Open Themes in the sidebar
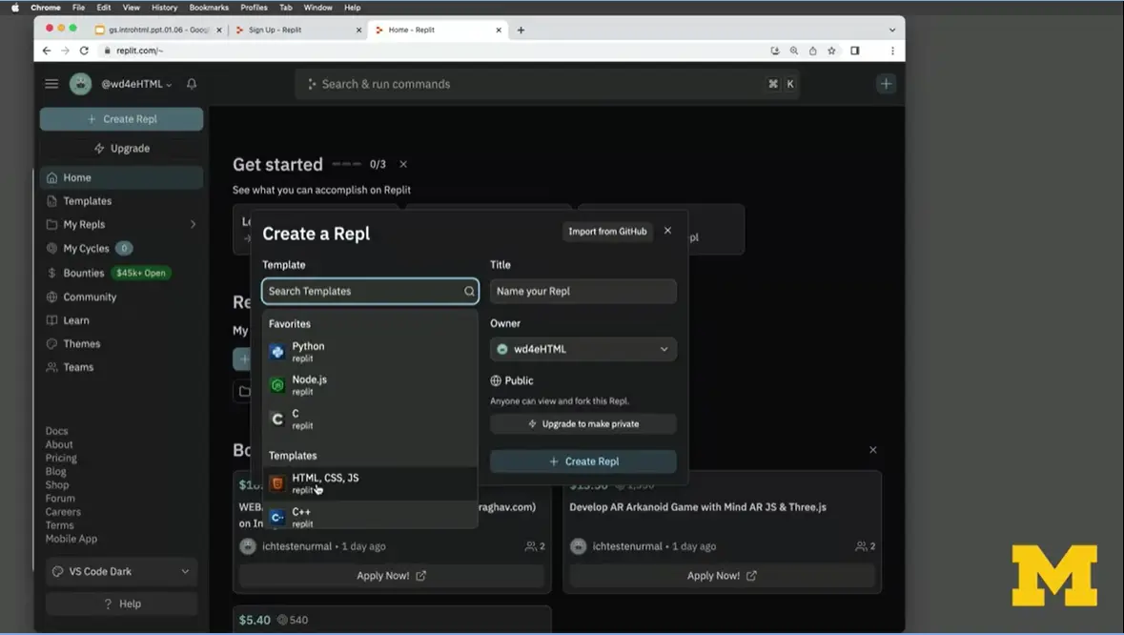The height and width of the screenshot is (635, 1124). tap(121, 344)
